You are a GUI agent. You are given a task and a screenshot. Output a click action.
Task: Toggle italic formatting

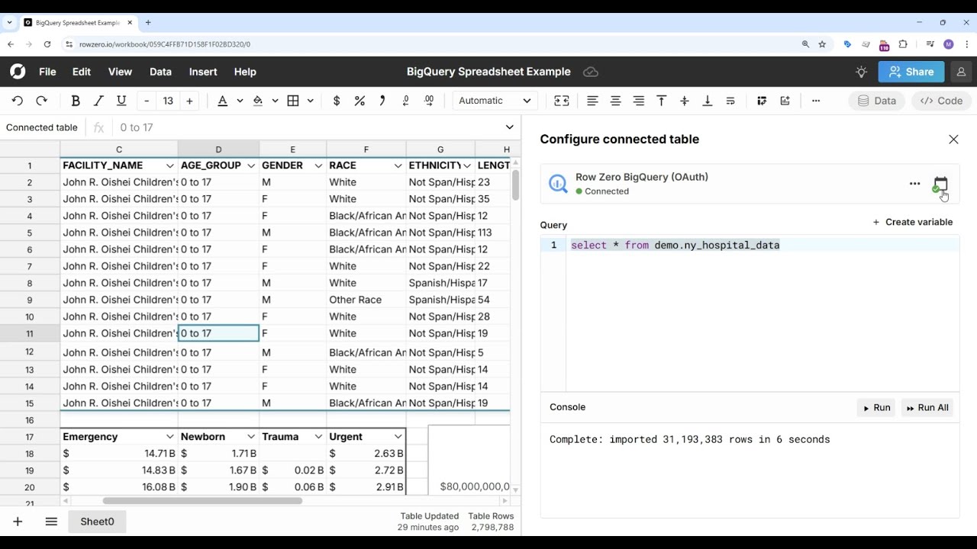(98, 101)
